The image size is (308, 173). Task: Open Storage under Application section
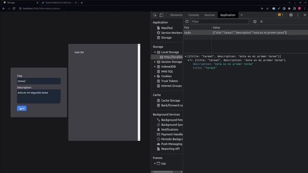click(x=166, y=37)
